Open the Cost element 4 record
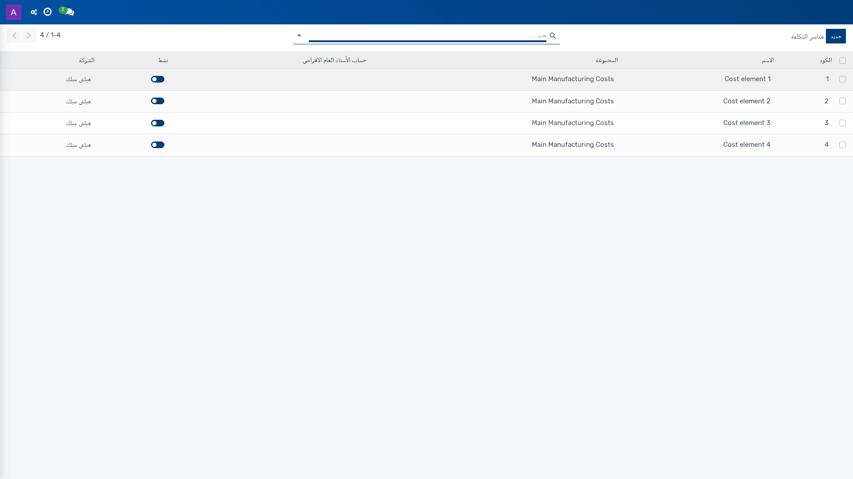The width and height of the screenshot is (853, 479). pyautogui.click(x=747, y=145)
